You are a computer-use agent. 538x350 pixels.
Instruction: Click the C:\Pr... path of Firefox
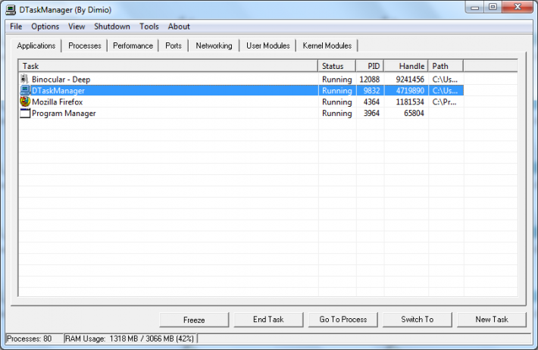tap(444, 102)
